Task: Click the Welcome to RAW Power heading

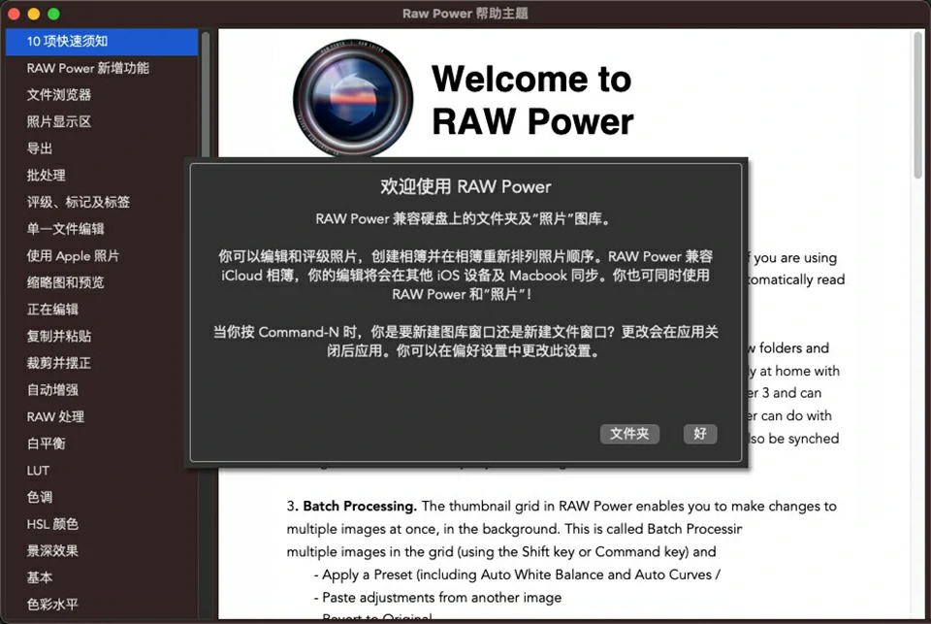Action: click(x=532, y=100)
